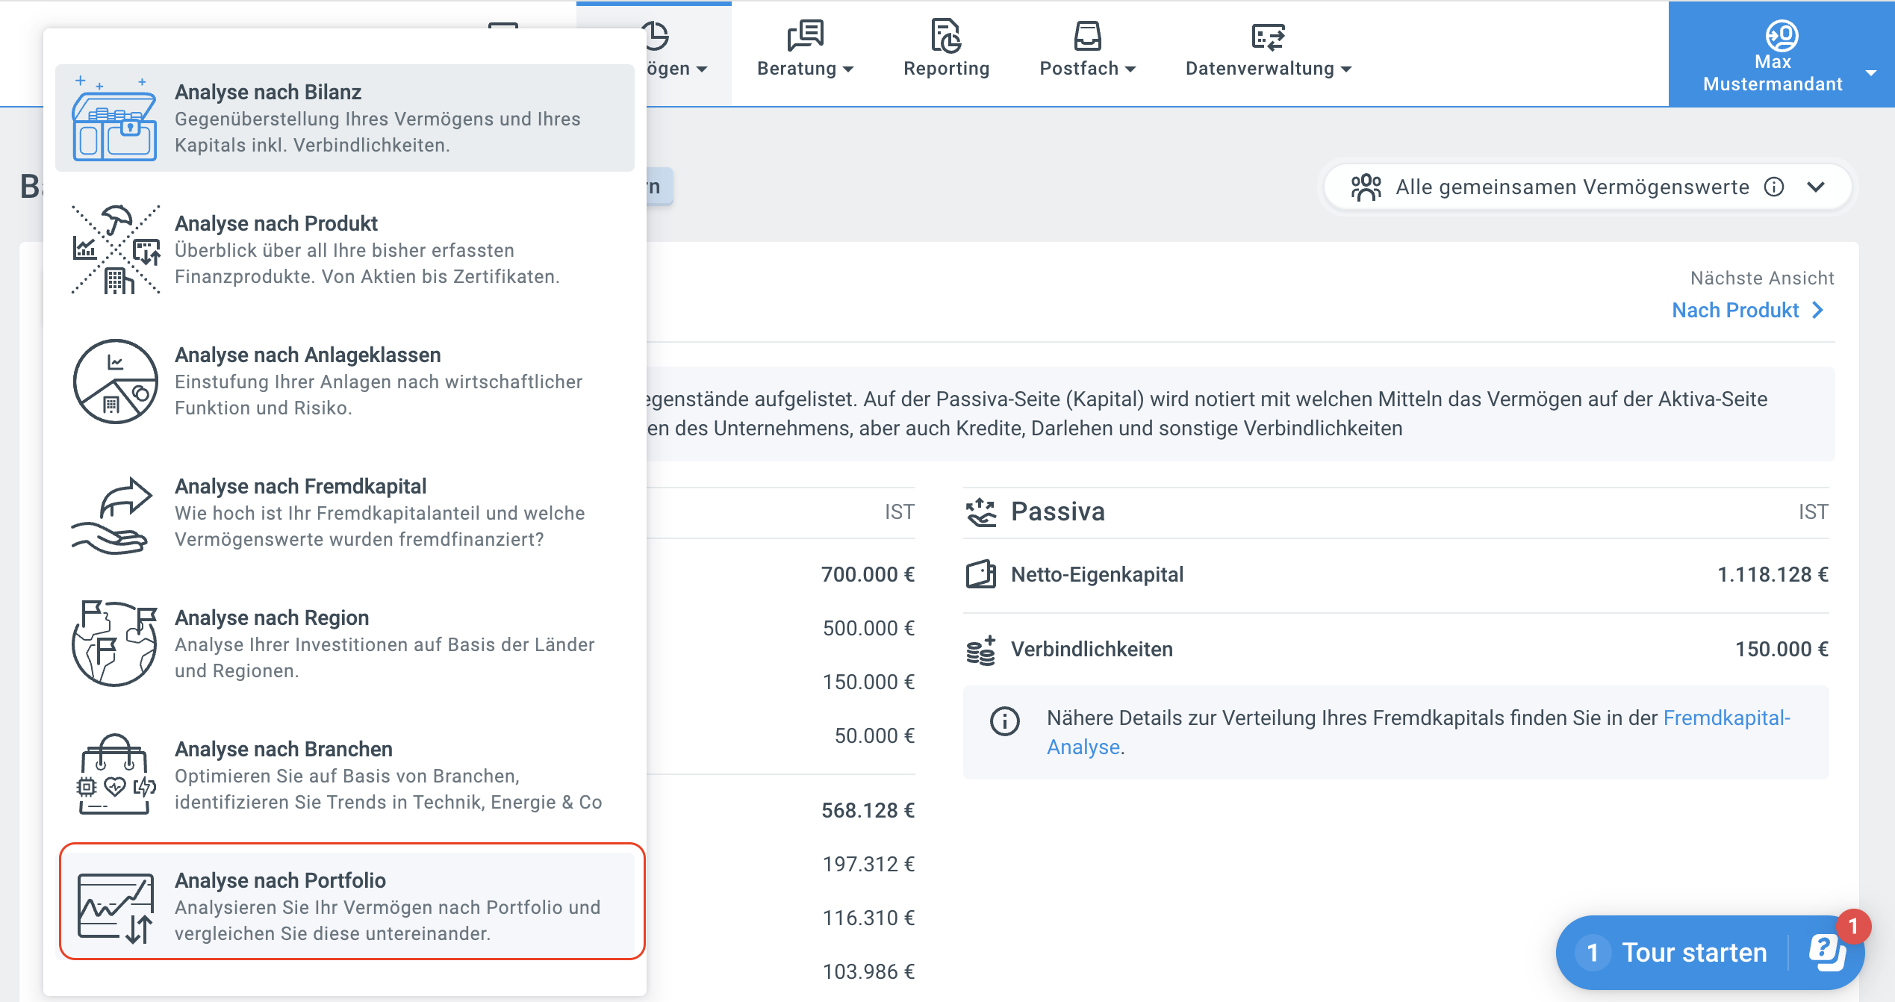This screenshot has height=1002, width=1895.
Task: Click the Tour starten button
Action: (x=1693, y=953)
